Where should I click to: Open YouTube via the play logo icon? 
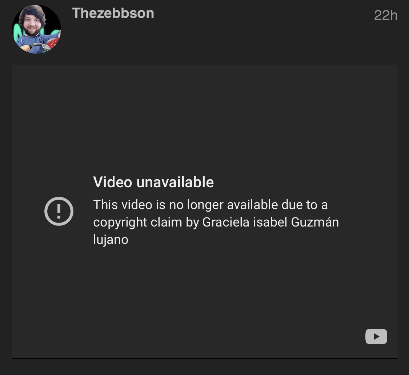point(376,337)
